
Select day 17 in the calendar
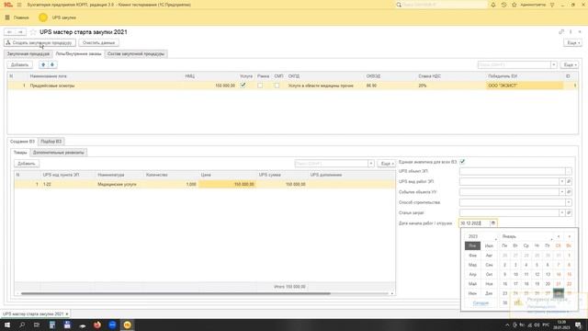click(515, 284)
